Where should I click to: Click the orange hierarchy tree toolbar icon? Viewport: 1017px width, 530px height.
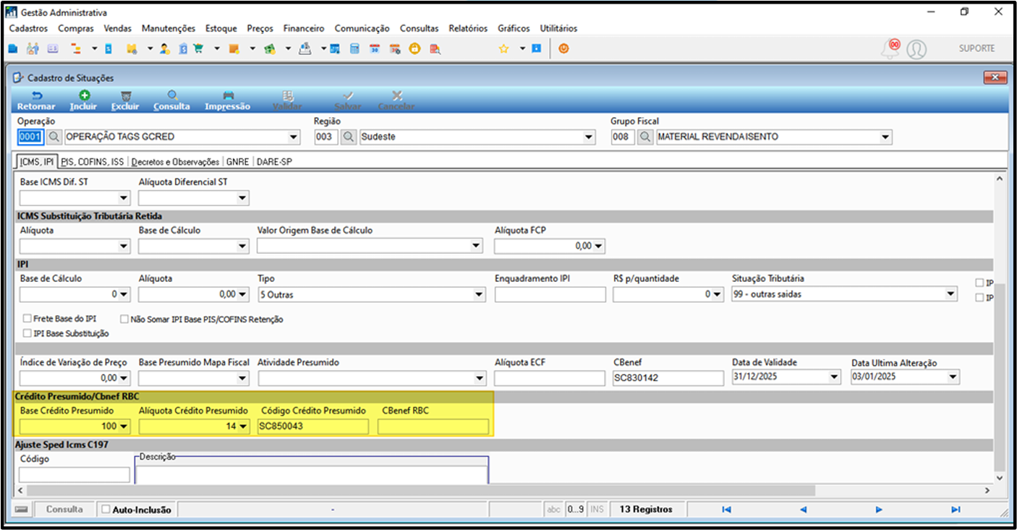pos(76,49)
